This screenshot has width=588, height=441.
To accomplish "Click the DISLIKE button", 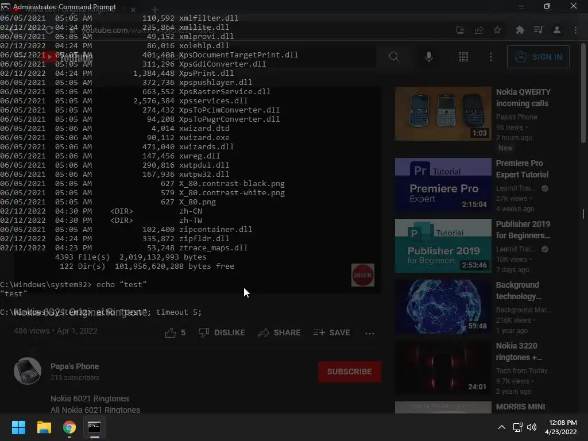I will tap(222, 332).
